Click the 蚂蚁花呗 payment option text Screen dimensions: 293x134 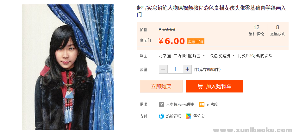174,116
